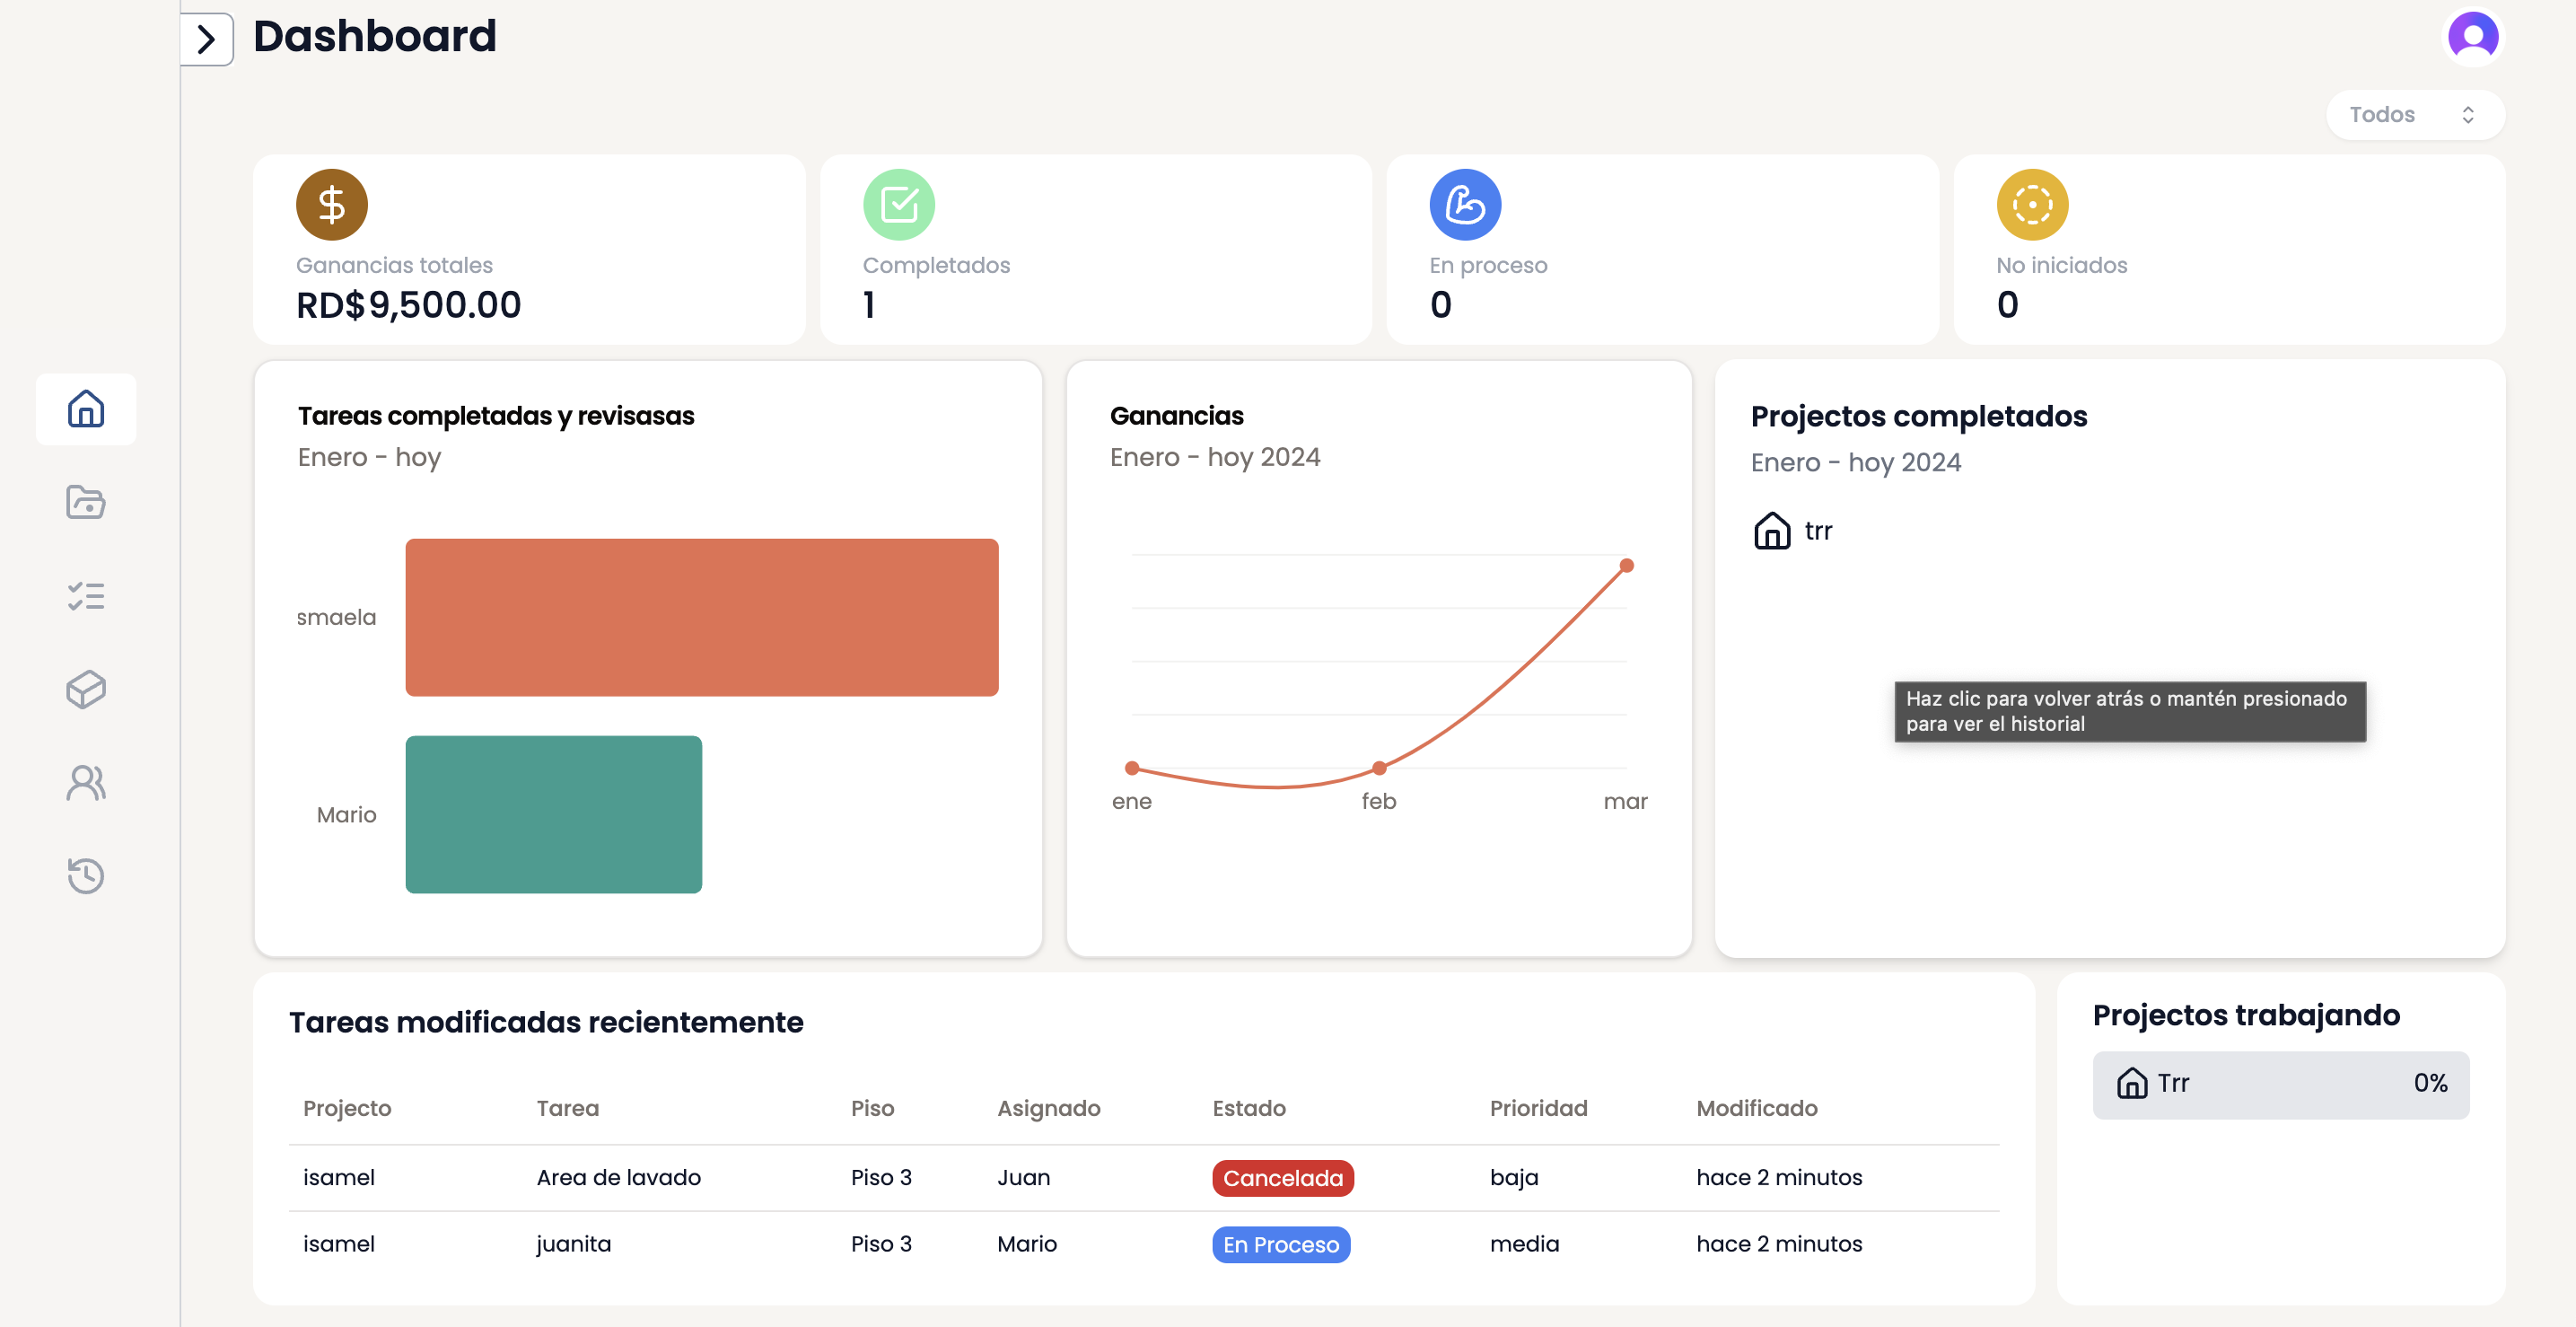Click the green check icon on Completados
The image size is (2576, 1327).
899,205
